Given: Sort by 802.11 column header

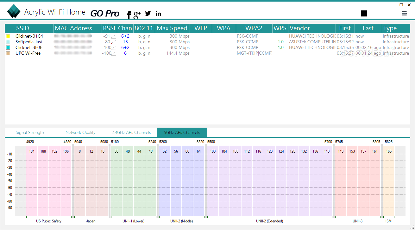Looking at the screenshot, I should click(144, 28).
